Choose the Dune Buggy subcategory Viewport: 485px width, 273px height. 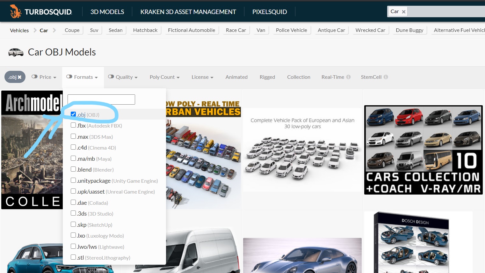pos(409,30)
